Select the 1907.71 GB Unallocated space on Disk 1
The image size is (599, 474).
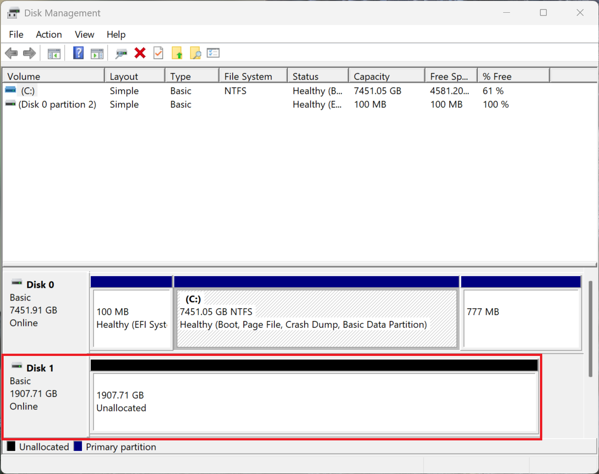tap(314, 401)
